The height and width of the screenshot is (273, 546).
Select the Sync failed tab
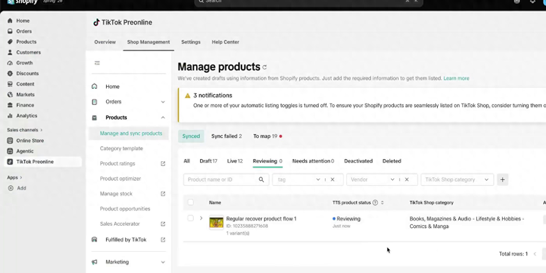pos(227,136)
